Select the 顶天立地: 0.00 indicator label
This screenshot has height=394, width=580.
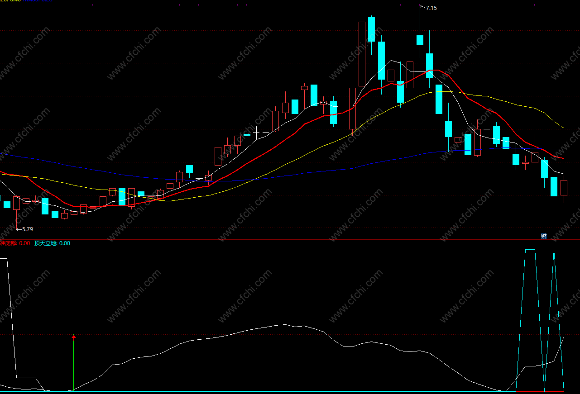pyautogui.click(x=52, y=243)
